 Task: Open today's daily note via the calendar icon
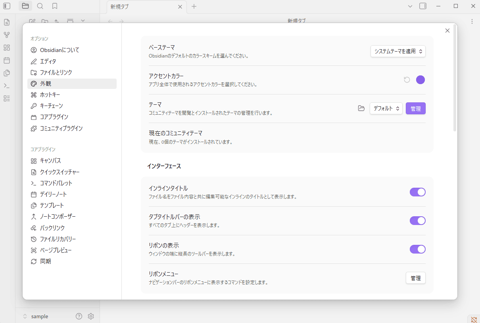6,60
